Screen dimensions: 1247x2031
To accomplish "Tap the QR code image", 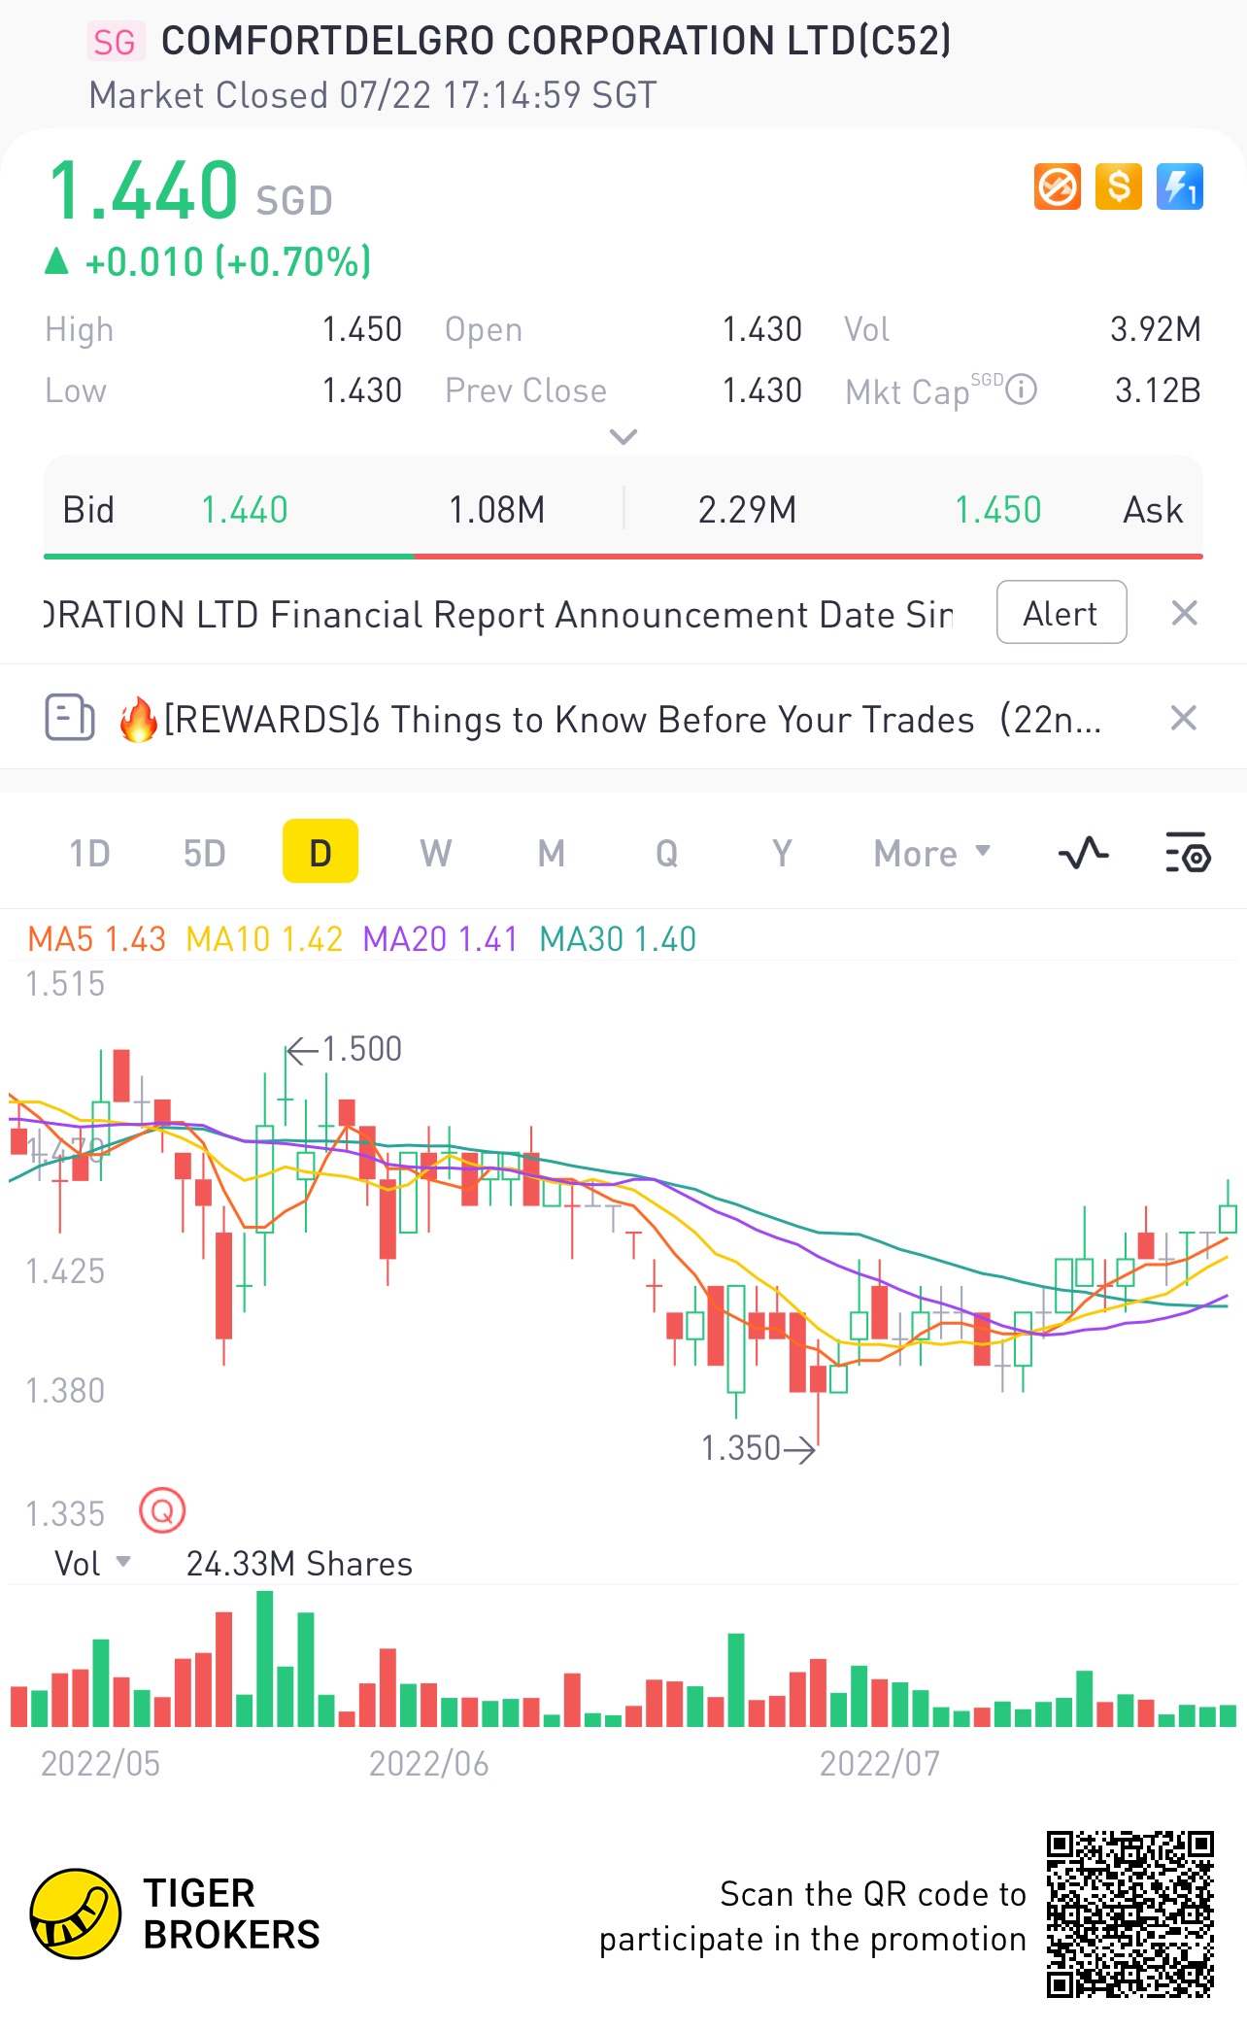I will (x=1130, y=1913).
